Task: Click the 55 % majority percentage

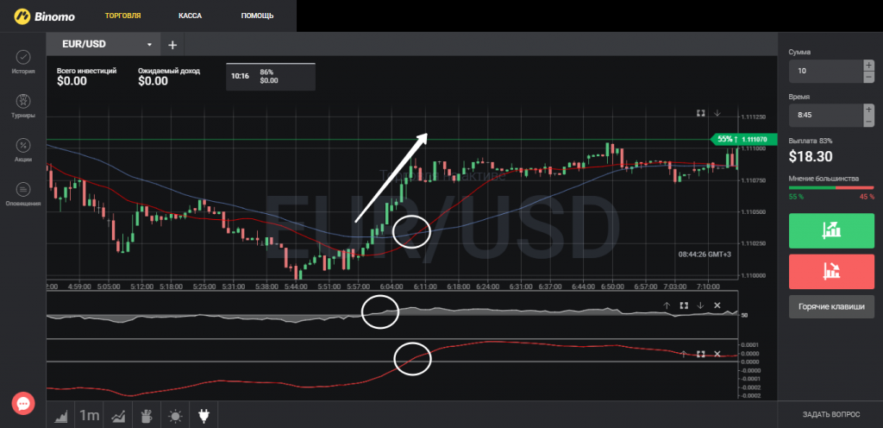Action: 796,197
